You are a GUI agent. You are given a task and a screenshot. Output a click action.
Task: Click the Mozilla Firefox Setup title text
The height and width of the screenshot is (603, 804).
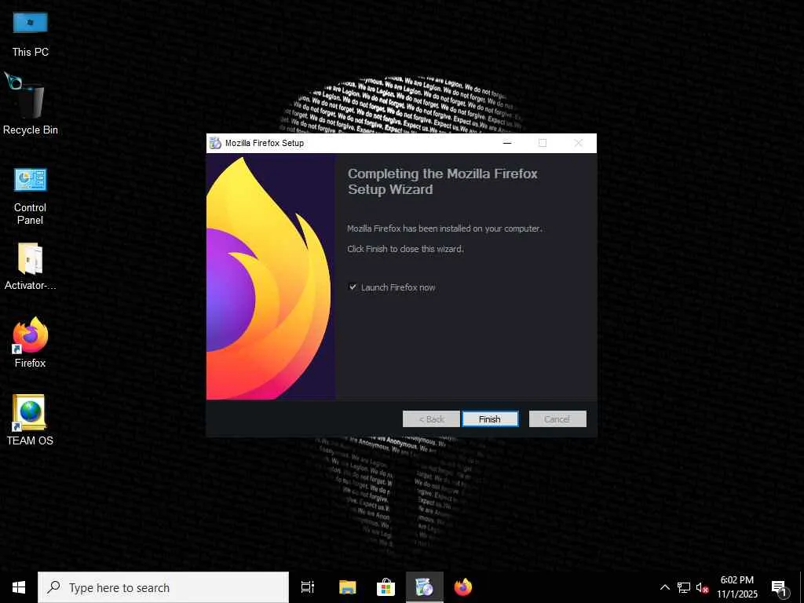tap(265, 143)
